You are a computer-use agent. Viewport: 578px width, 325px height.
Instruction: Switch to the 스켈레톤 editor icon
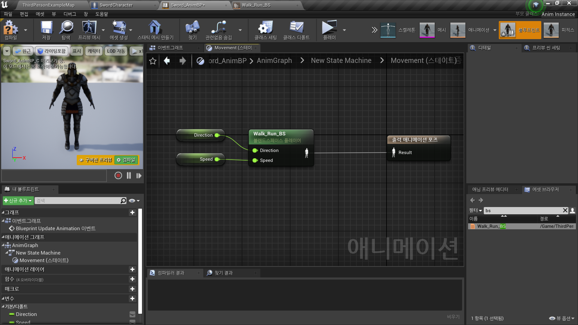(x=388, y=30)
